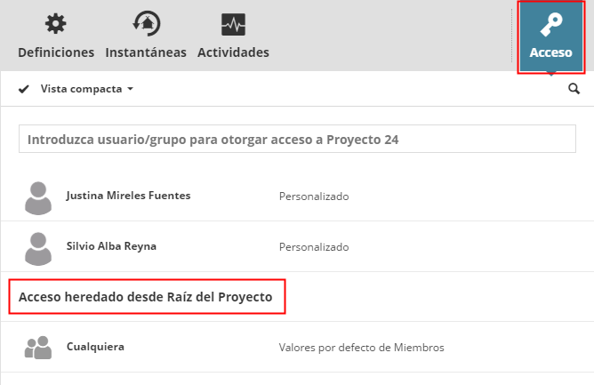Click Silvio Alba Reyna avatar icon

(38, 247)
